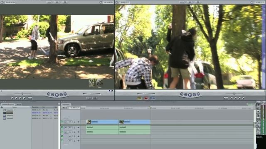Open Canvas playhead sync pop-up
Screen dimensions: 266x149
click(x=190, y=2)
